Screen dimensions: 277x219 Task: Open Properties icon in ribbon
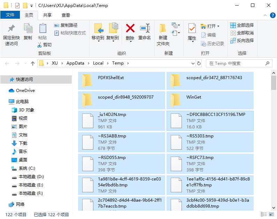(x=192, y=29)
